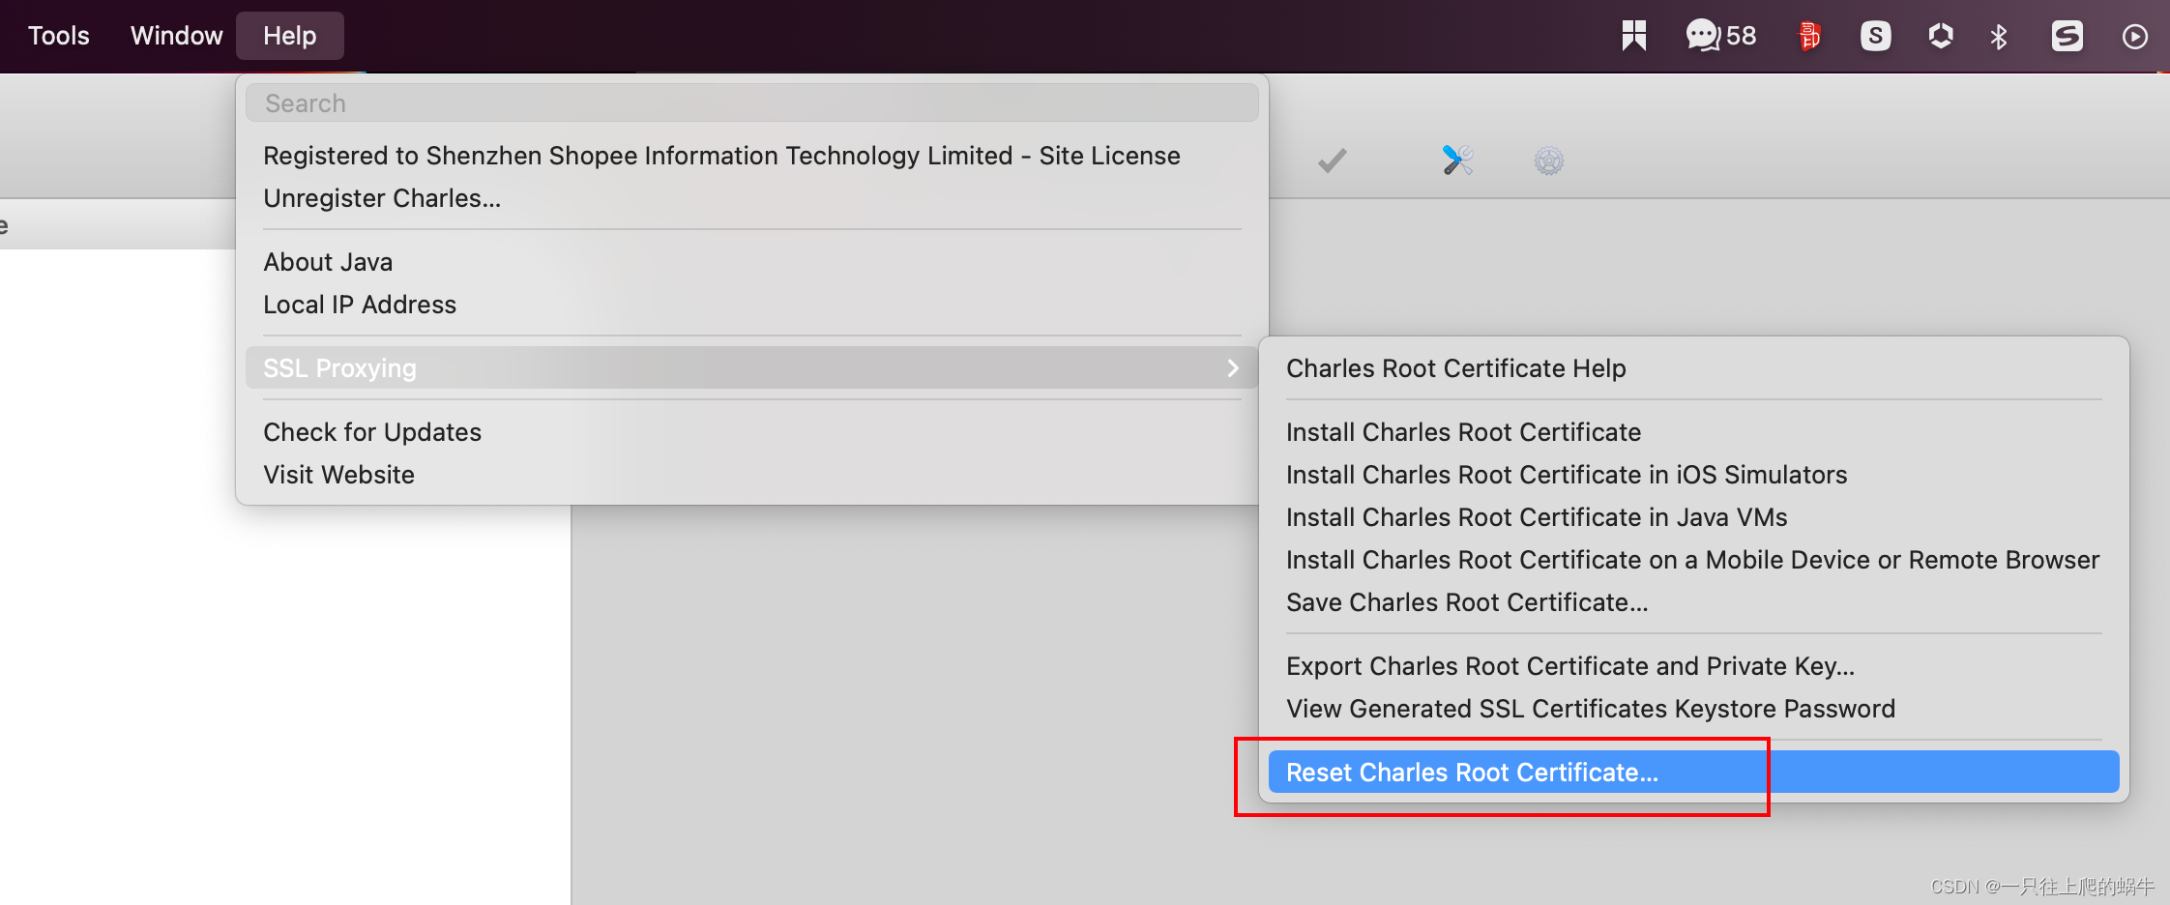Open the chat icon showing 58
The width and height of the screenshot is (2170, 905).
click(x=1721, y=36)
